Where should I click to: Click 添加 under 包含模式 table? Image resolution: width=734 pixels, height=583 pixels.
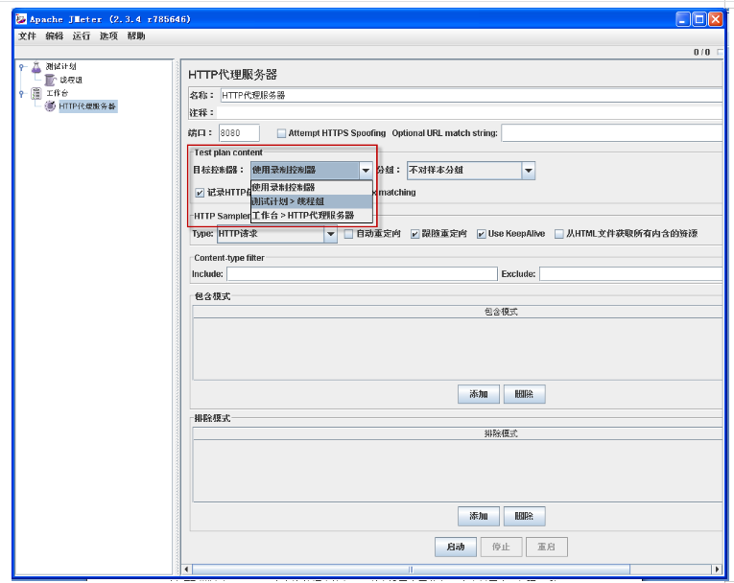coord(478,394)
